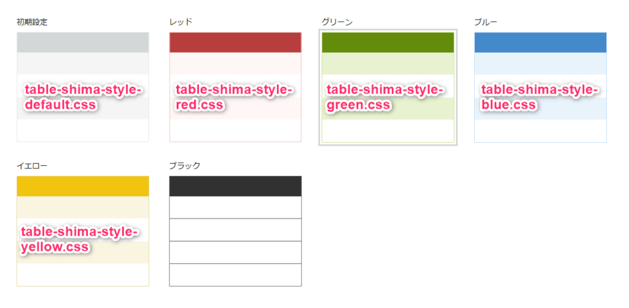Viewport: 629px width, 308px height.
Task: Click the 初期設定 text label
Action: (32, 22)
